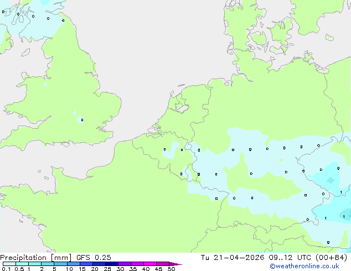This screenshot has height=271, width=351.
Task: Click the "25" legend scale label
Action: (x=107, y=269)
